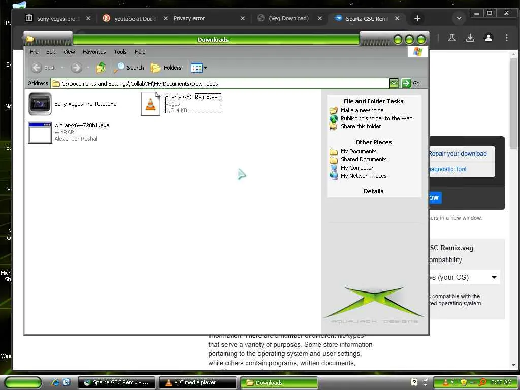520x390 pixels.
Task: Open Shared Documents link
Action: point(364,159)
